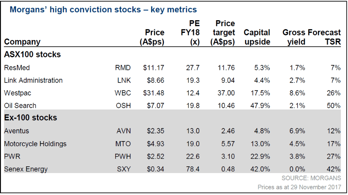Select Senex Energy's 78.4 PE value
This screenshot has height=195, width=348.
pos(192,169)
